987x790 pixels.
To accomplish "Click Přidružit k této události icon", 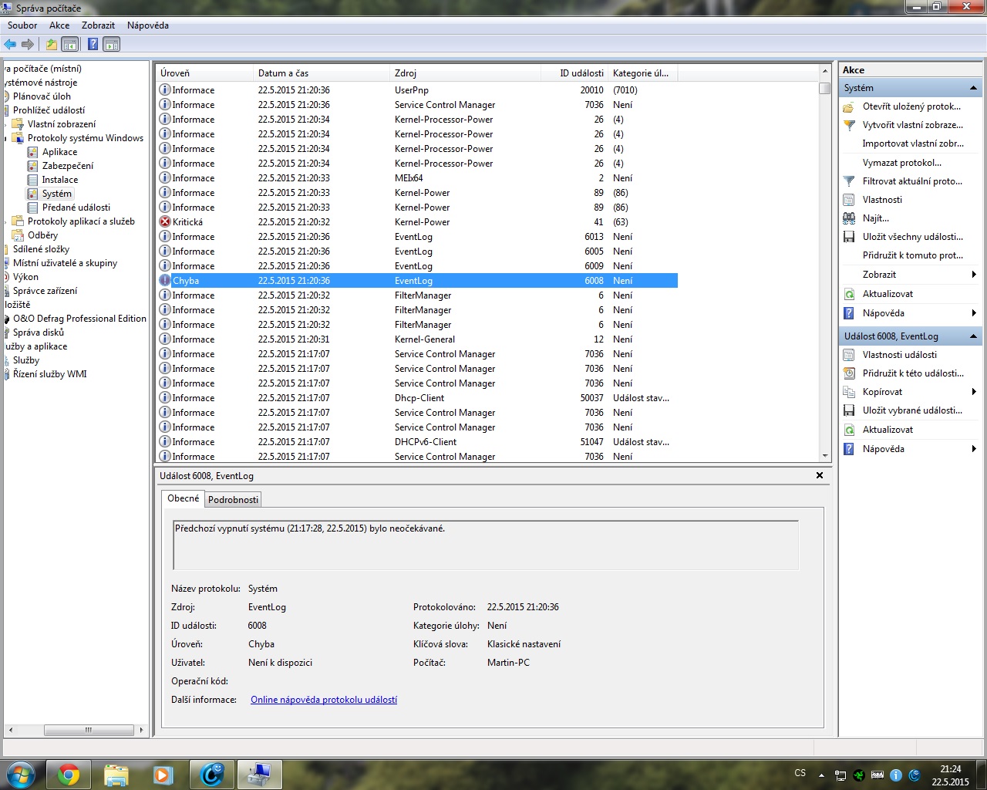I will (x=849, y=373).
